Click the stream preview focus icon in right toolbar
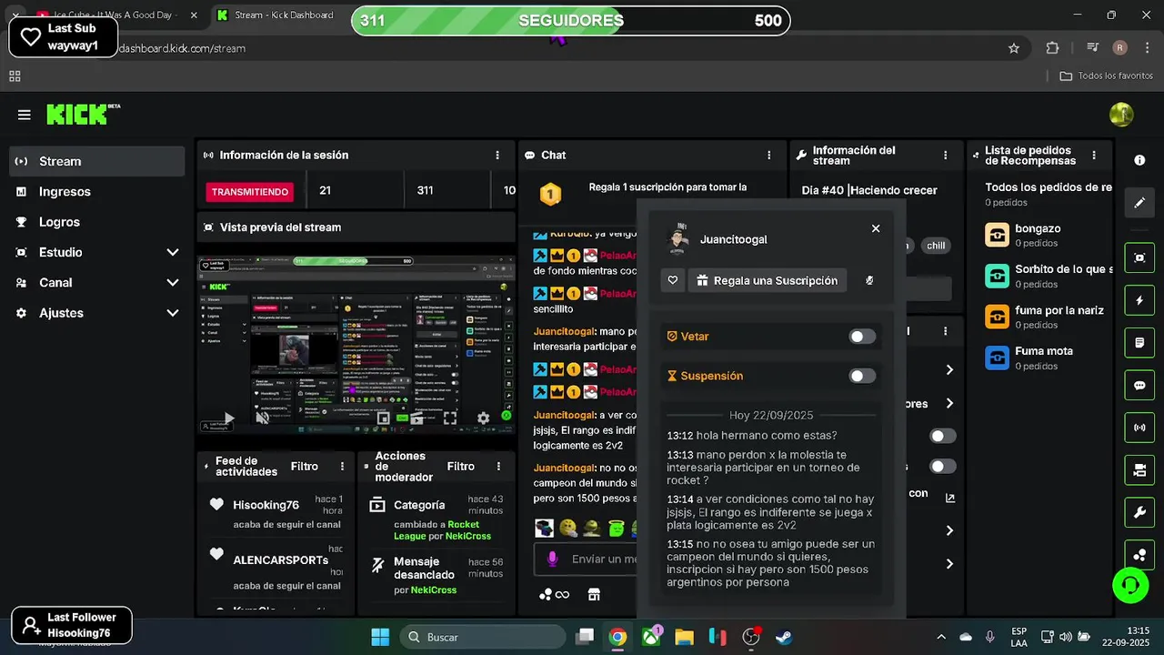 [x=1139, y=257]
